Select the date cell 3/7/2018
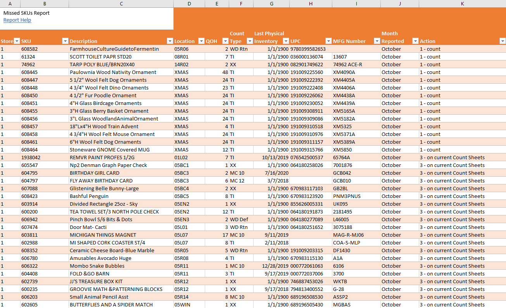 pyautogui.click(x=271, y=181)
